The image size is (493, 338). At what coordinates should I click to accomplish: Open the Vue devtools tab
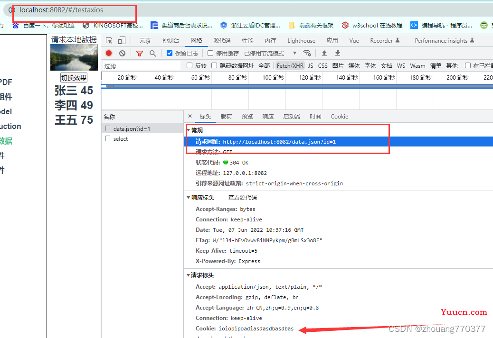tap(354, 40)
